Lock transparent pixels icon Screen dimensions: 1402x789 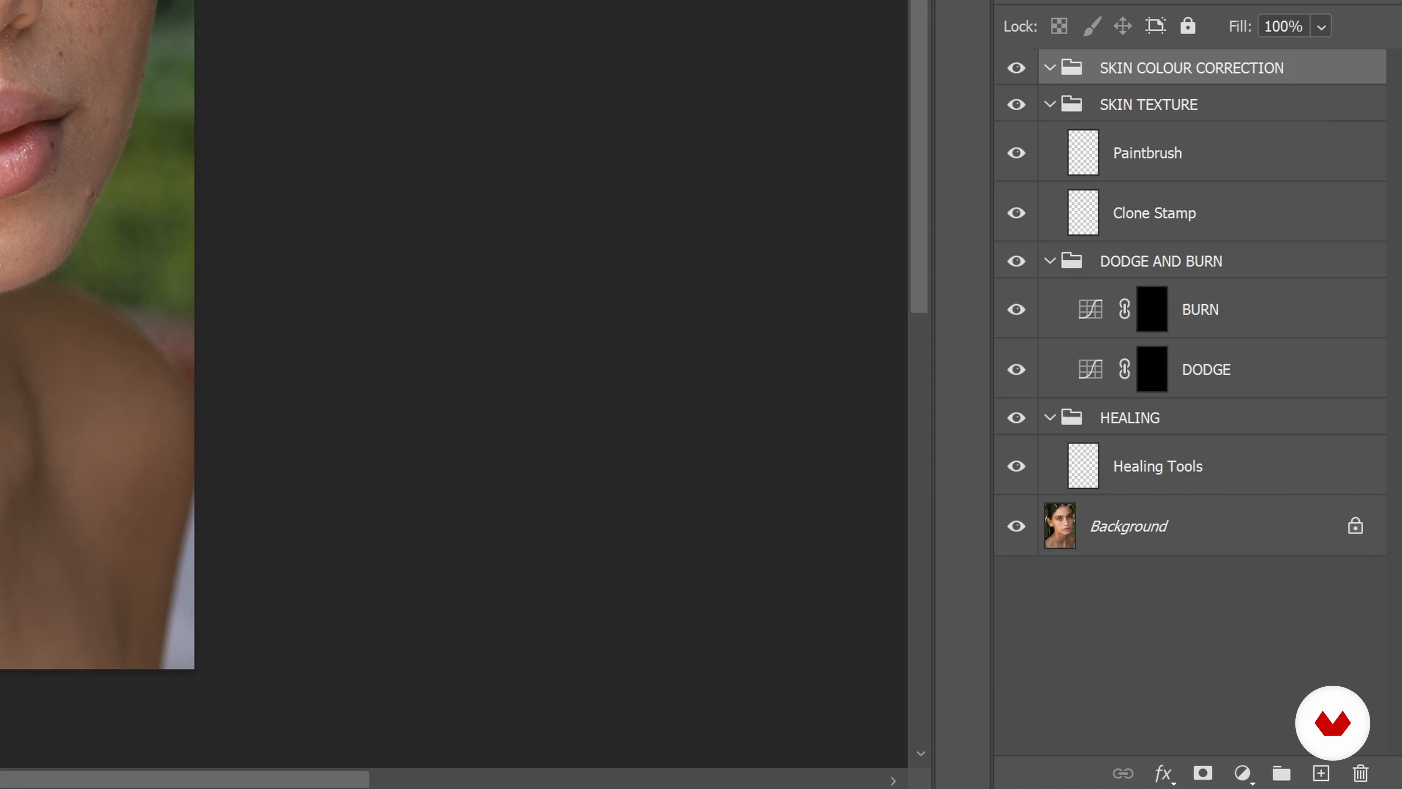click(x=1058, y=26)
